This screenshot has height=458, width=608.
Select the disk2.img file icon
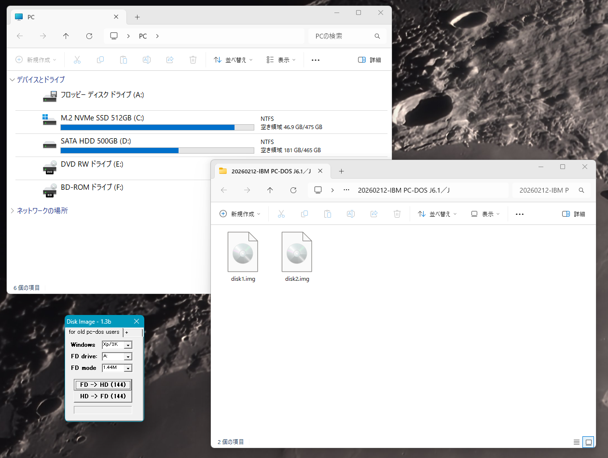297,252
